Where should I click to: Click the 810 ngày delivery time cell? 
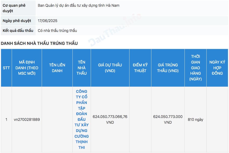[x=195, y=120]
